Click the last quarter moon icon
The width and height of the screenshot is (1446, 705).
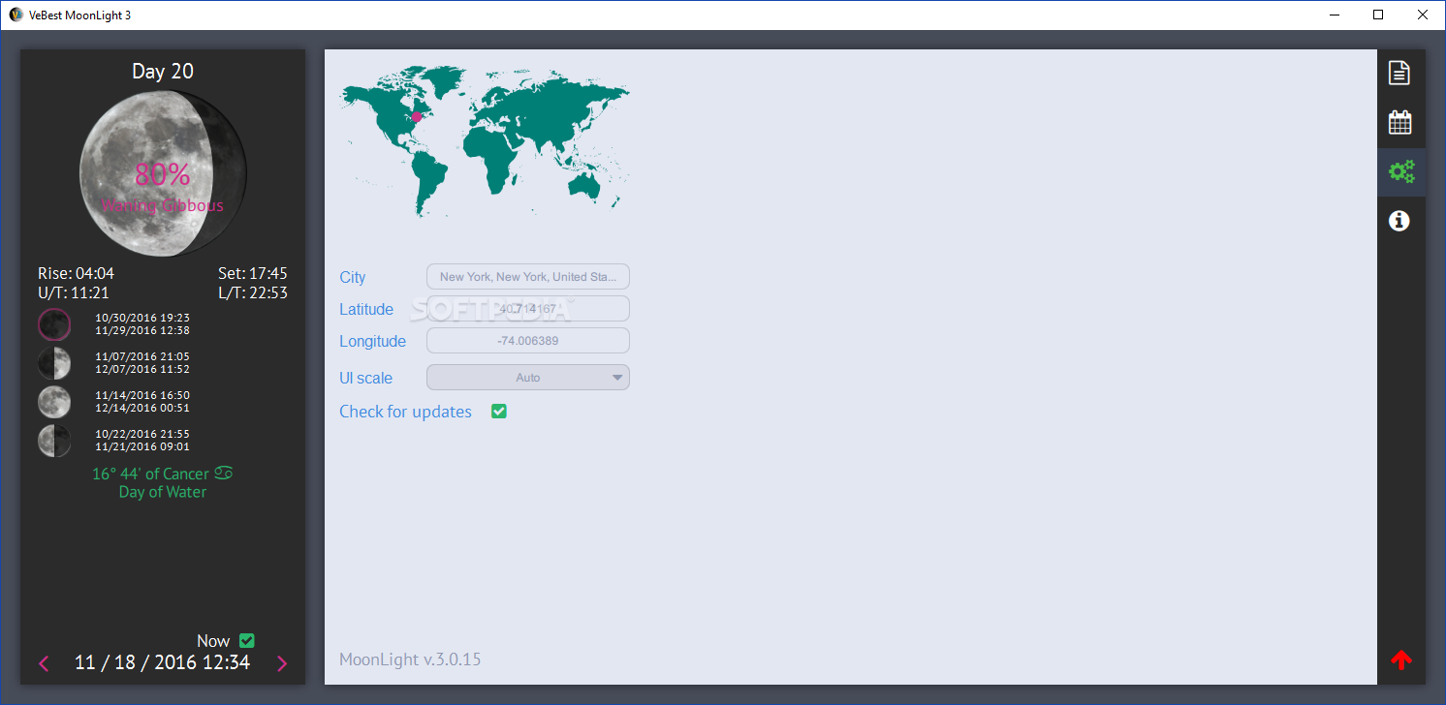54,441
